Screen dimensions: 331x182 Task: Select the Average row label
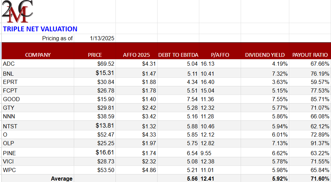click(x=62, y=179)
